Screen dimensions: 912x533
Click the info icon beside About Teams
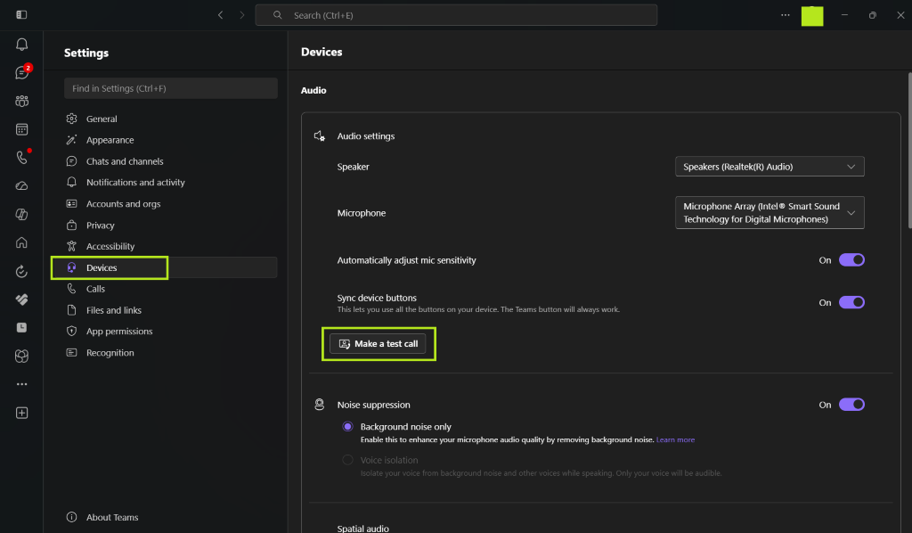pyautogui.click(x=71, y=517)
